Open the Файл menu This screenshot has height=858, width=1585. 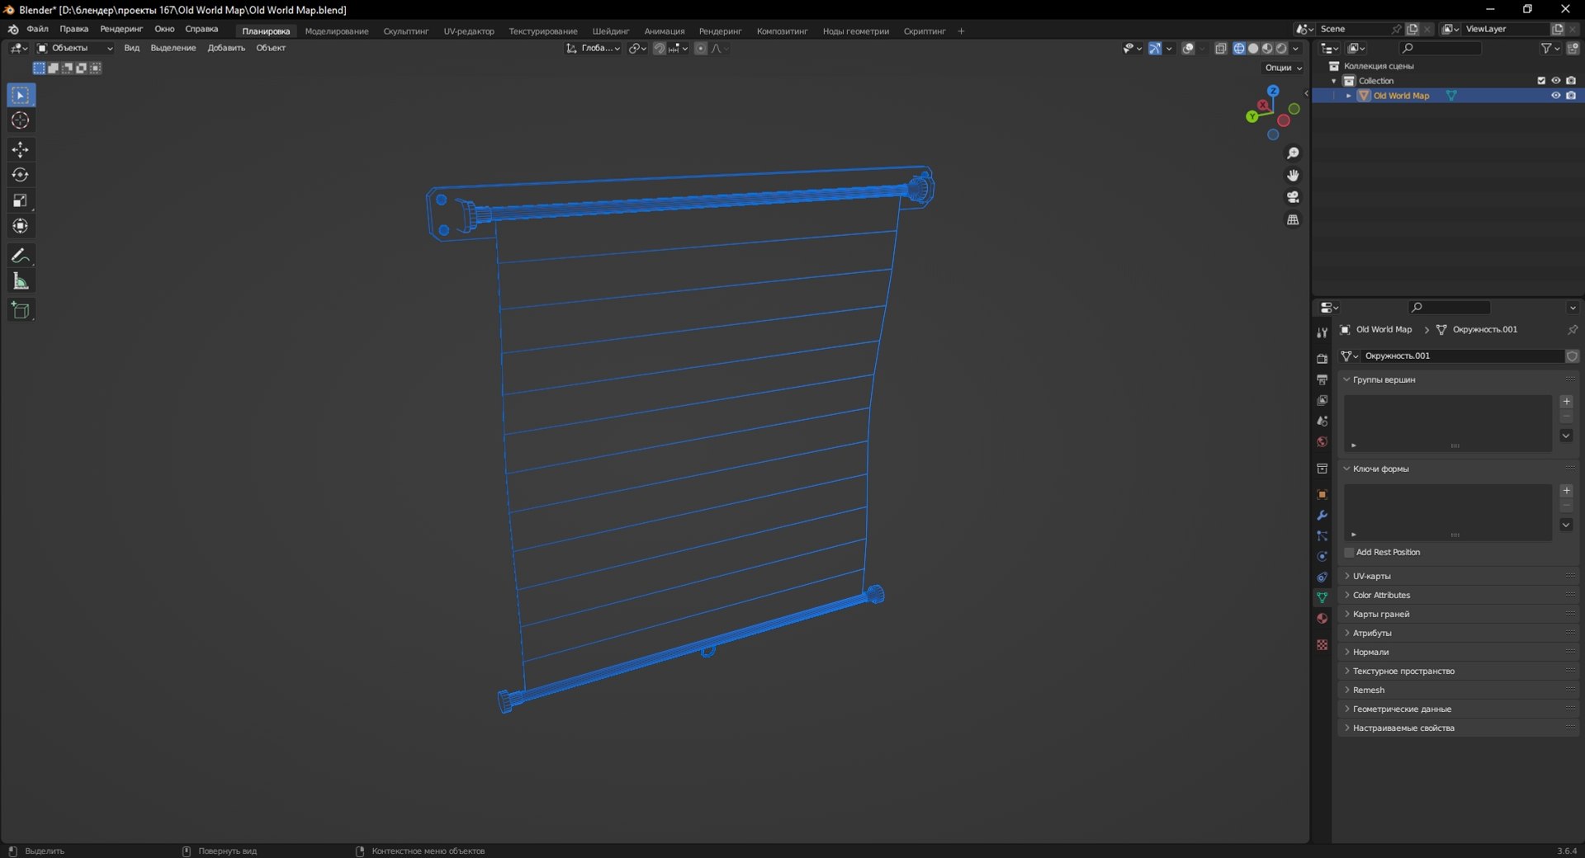37,29
